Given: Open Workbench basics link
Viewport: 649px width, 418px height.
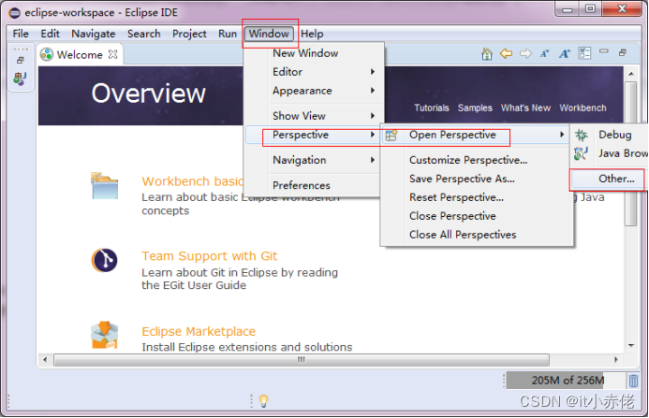Looking at the screenshot, I should tap(192, 181).
